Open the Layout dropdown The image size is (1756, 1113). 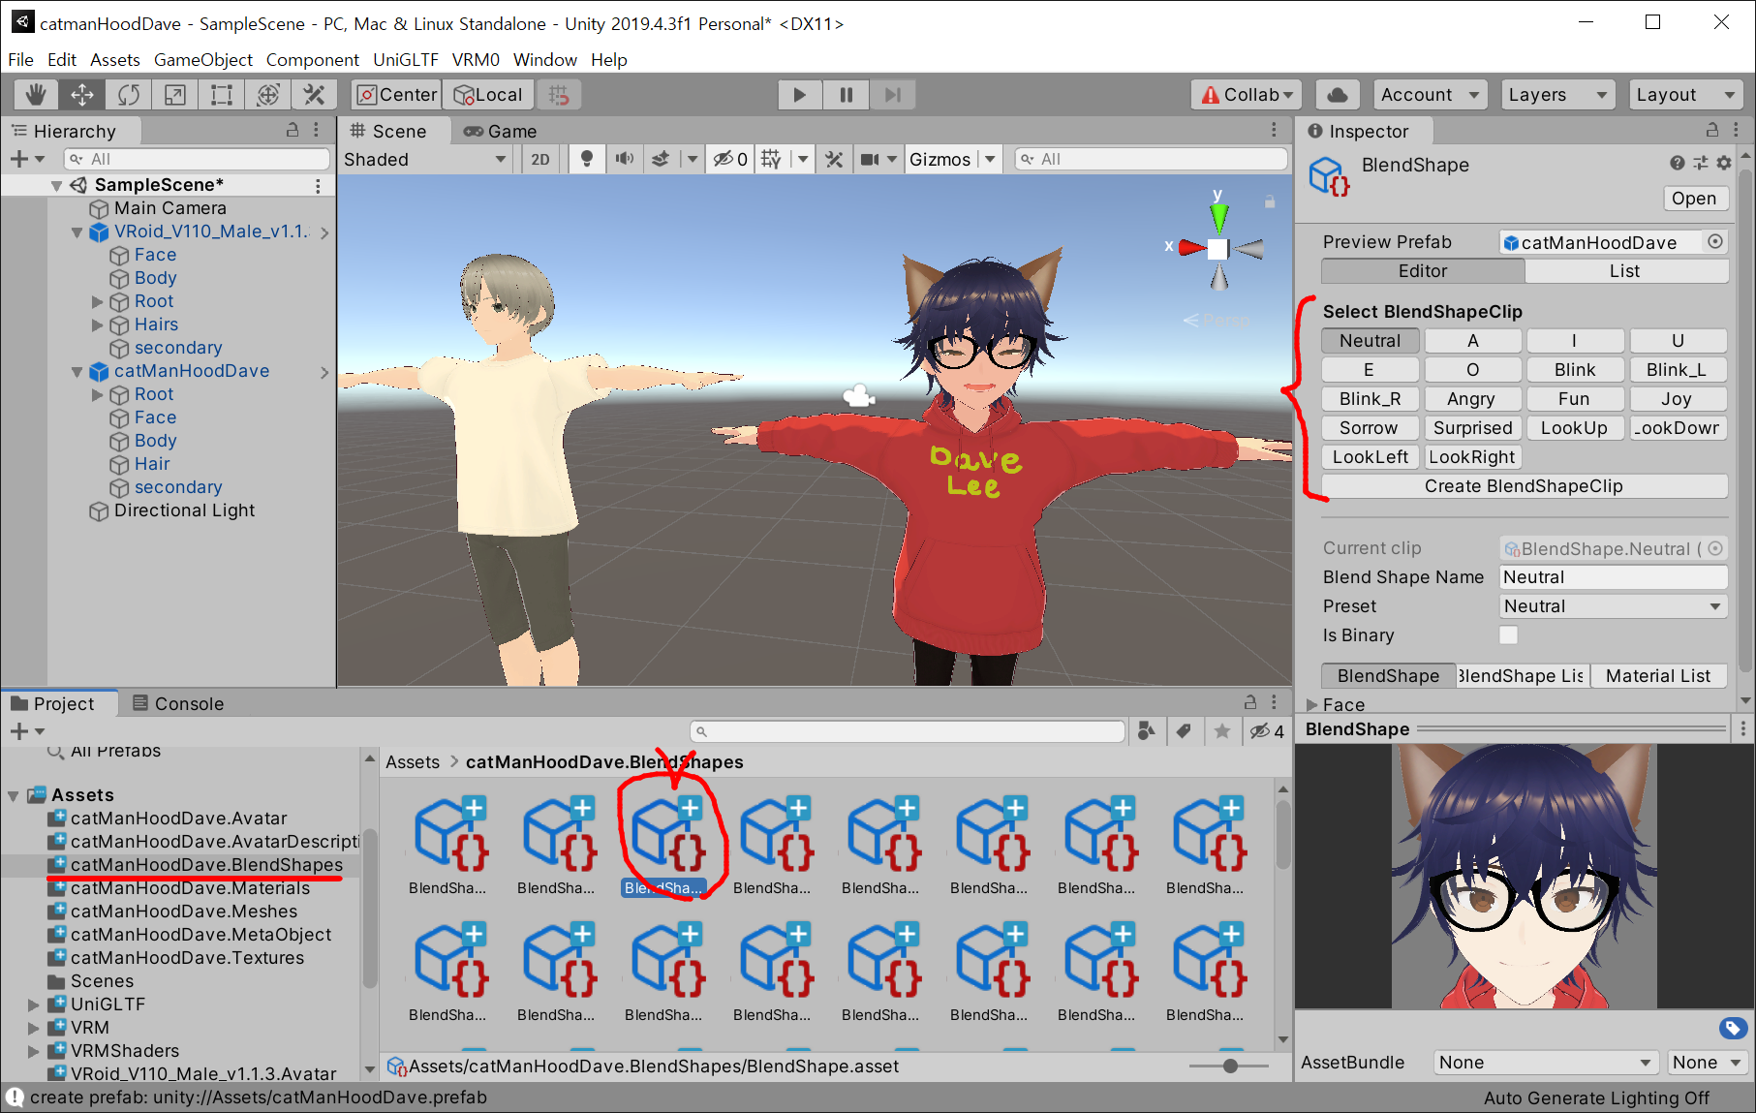(1685, 95)
